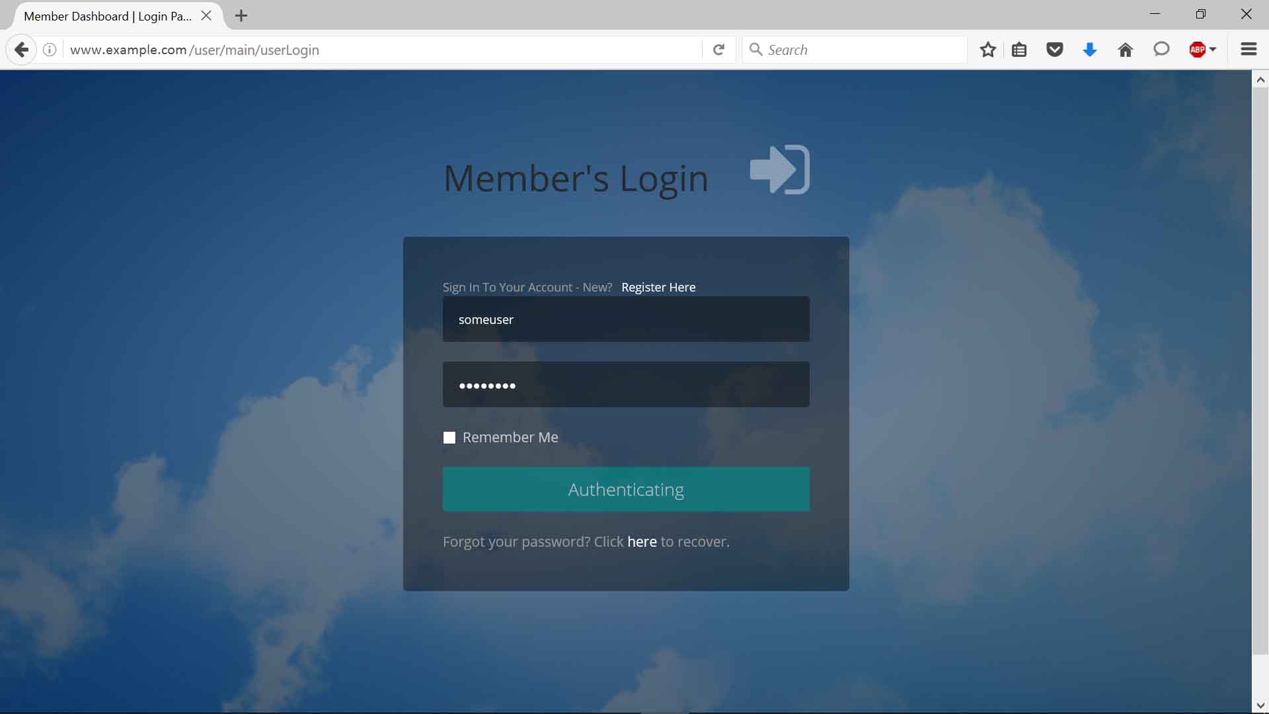Click 'here' to recover password

(x=642, y=541)
